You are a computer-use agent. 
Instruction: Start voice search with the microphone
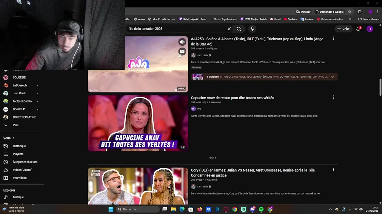[x=252, y=29]
